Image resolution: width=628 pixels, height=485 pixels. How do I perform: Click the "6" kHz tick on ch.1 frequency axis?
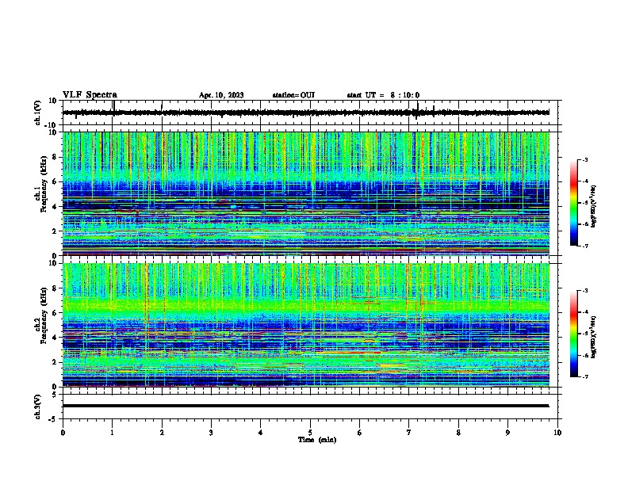[x=56, y=181]
